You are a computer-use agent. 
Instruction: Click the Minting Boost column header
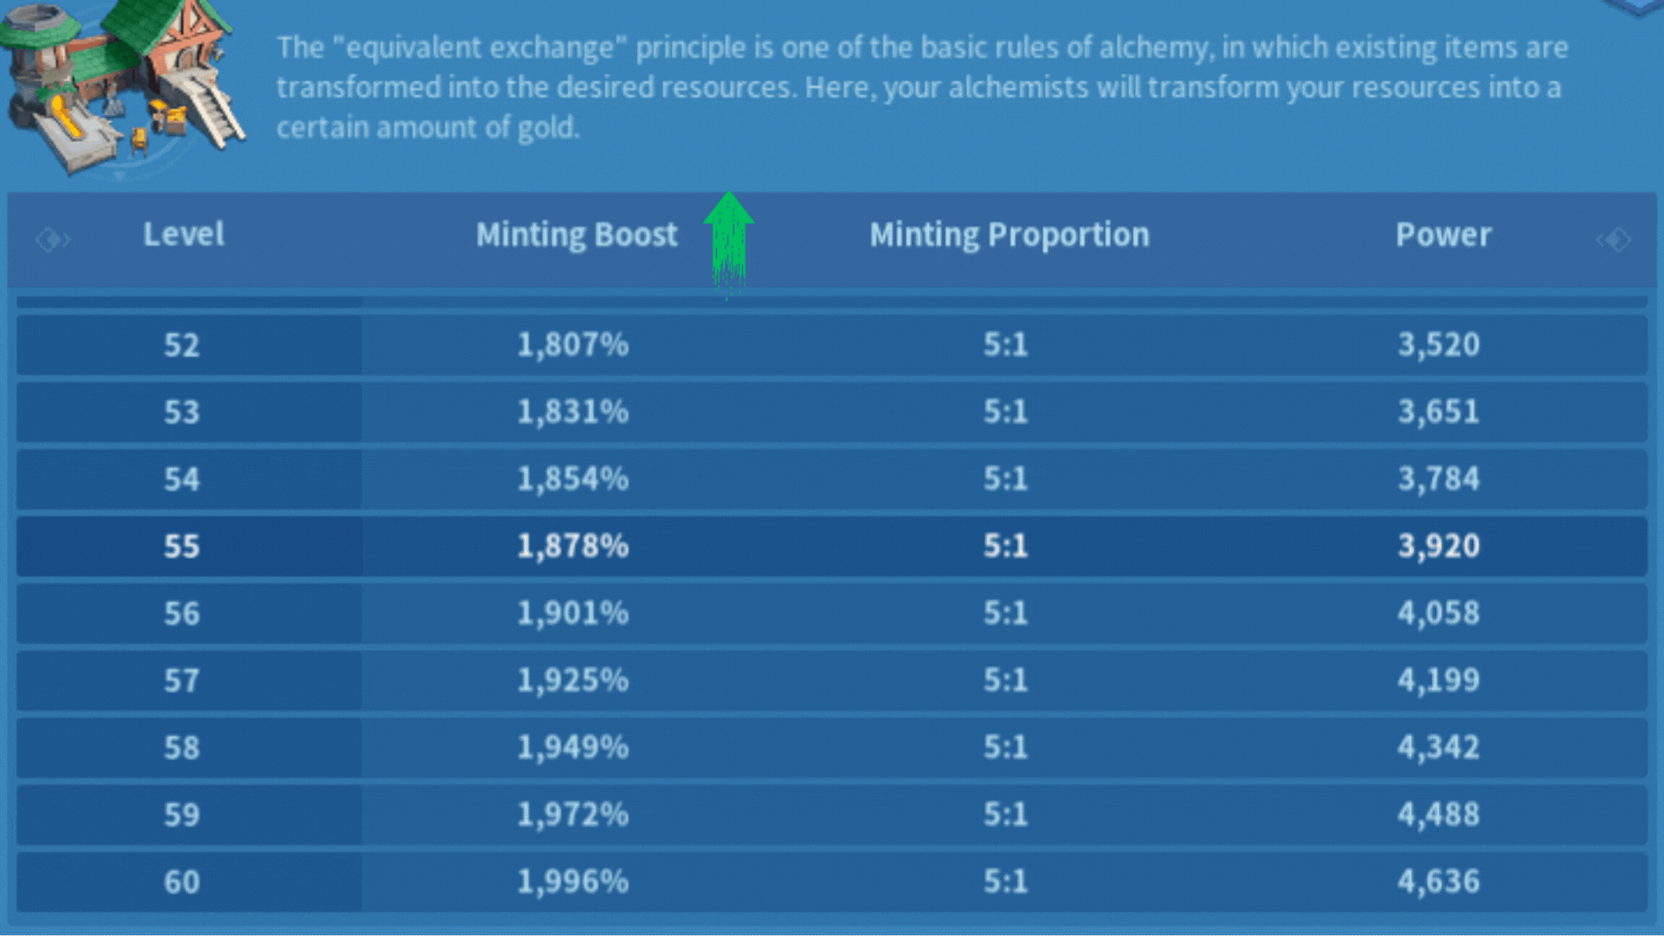[576, 235]
